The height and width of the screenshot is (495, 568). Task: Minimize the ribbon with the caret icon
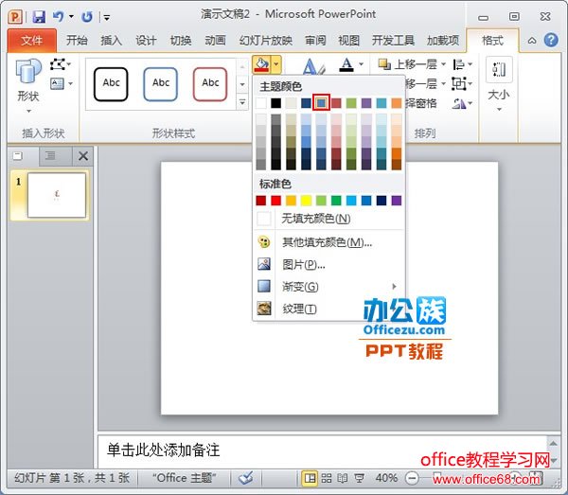click(532, 40)
